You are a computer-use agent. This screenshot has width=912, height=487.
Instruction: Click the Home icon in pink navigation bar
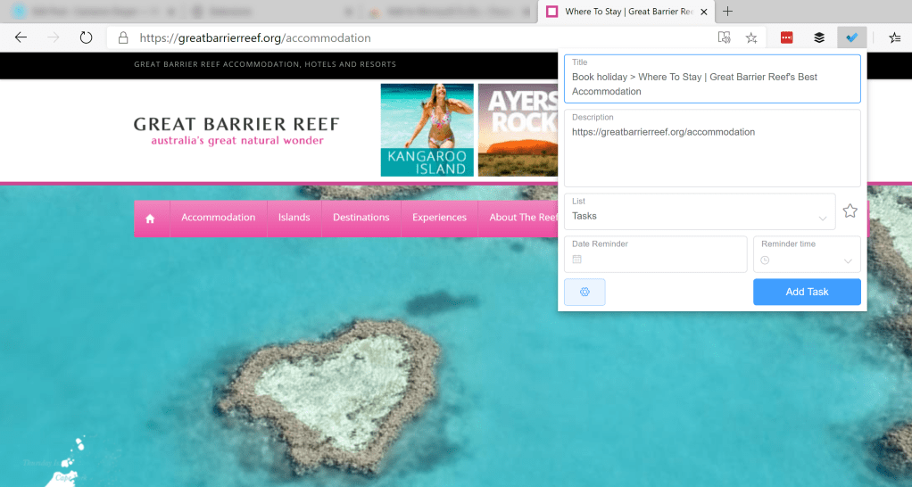click(150, 219)
